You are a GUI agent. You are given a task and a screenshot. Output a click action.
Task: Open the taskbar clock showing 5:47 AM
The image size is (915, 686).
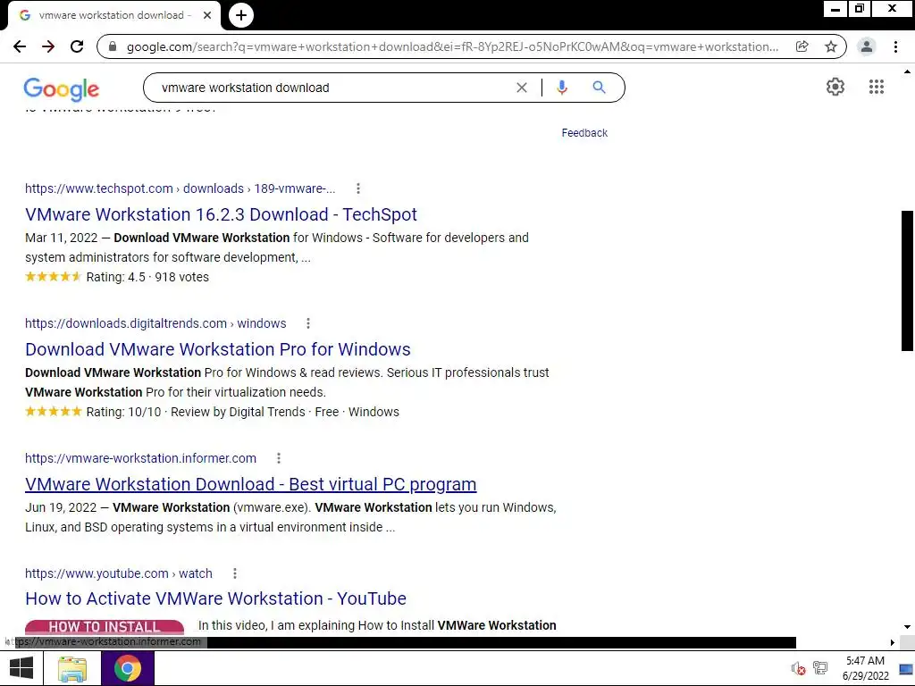point(865,668)
